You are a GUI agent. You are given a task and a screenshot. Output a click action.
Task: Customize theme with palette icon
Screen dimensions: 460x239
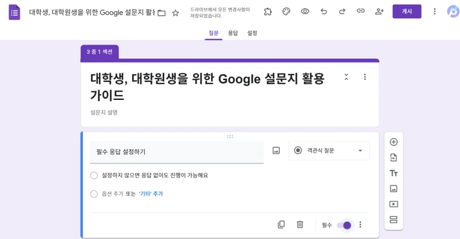[x=286, y=12]
